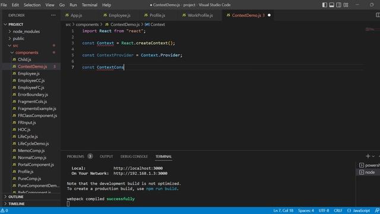Select powershell terminal instance
Image resolution: width=380 pixels, height=214 pixels.
(x=369, y=165)
